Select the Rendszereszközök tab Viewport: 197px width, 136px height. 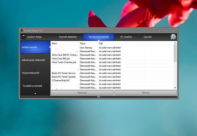98,37
